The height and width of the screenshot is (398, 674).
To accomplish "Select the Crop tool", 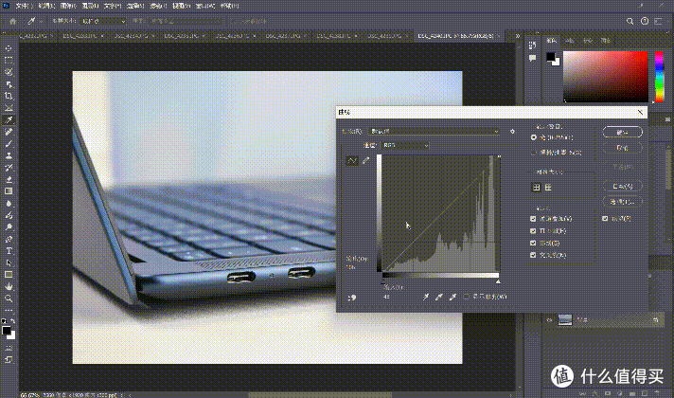I will pyautogui.click(x=9, y=96).
